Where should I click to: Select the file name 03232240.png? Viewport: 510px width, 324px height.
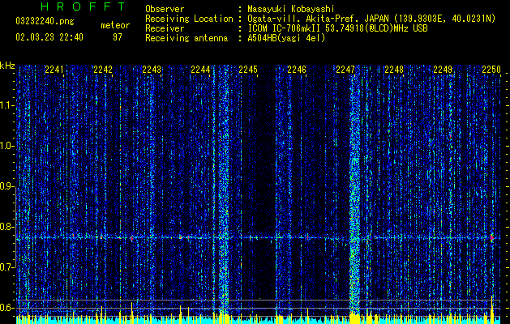click(x=45, y=22)
